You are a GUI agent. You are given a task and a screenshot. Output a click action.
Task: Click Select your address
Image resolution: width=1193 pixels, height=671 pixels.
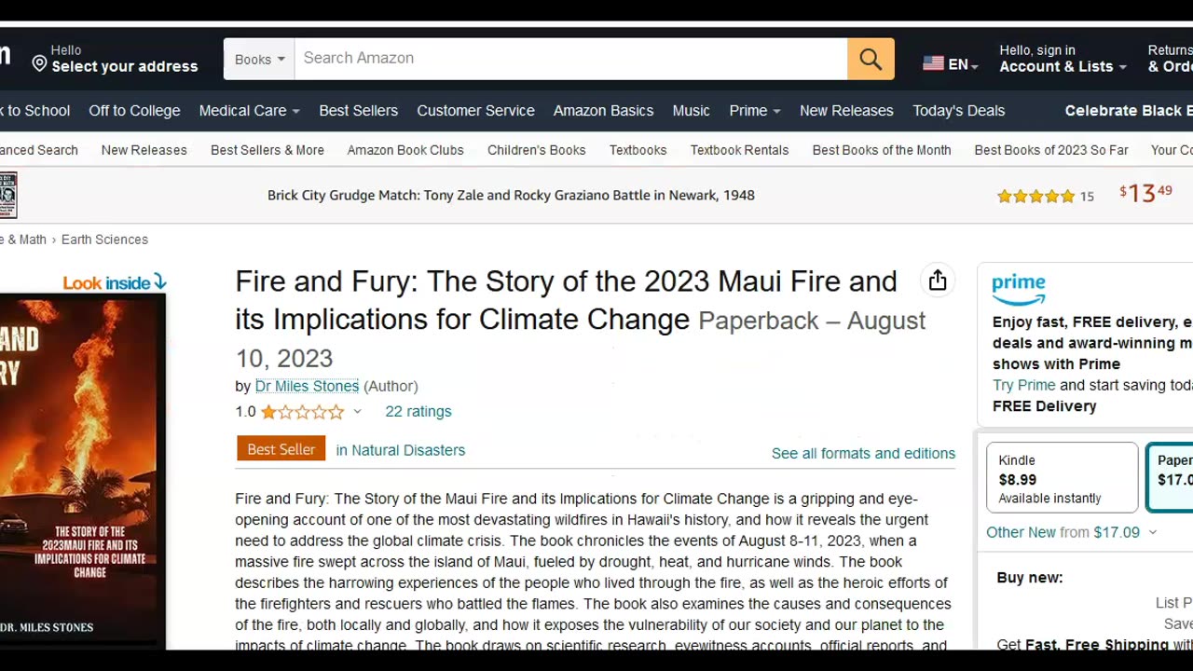125,66
